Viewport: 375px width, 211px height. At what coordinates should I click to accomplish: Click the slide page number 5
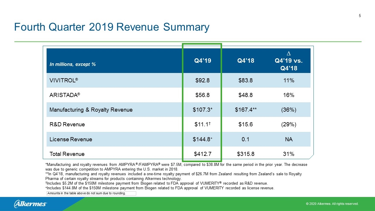tap(360, 16)
